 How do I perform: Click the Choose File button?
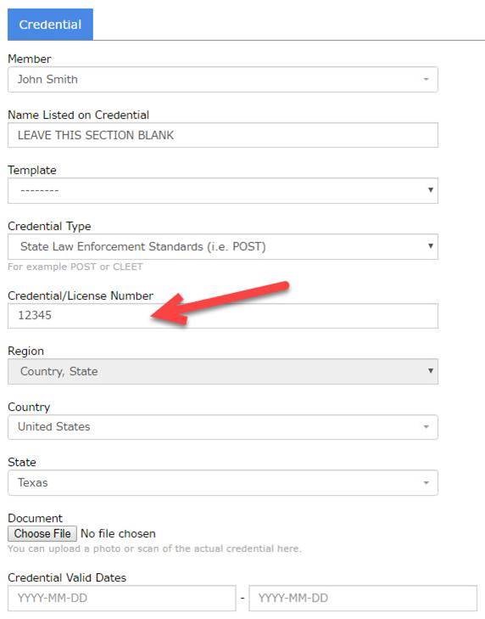(42, 534)
